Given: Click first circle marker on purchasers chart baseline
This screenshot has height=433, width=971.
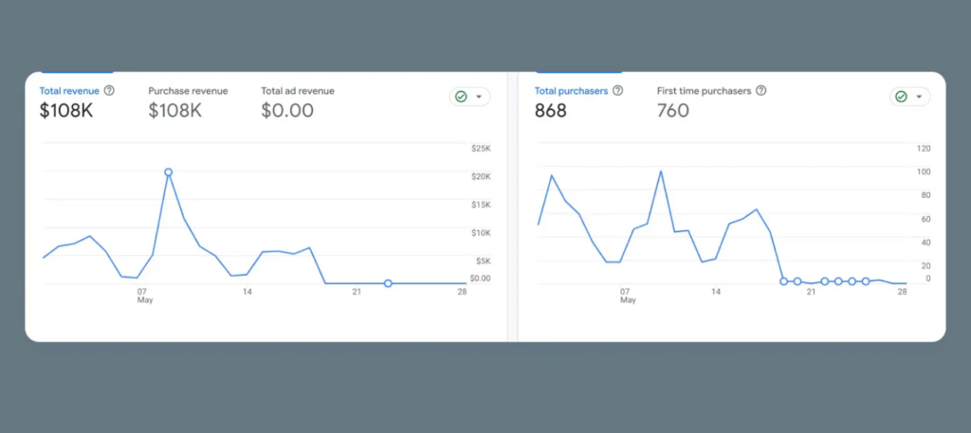Looking at the screenshot, I should point(783,281).
